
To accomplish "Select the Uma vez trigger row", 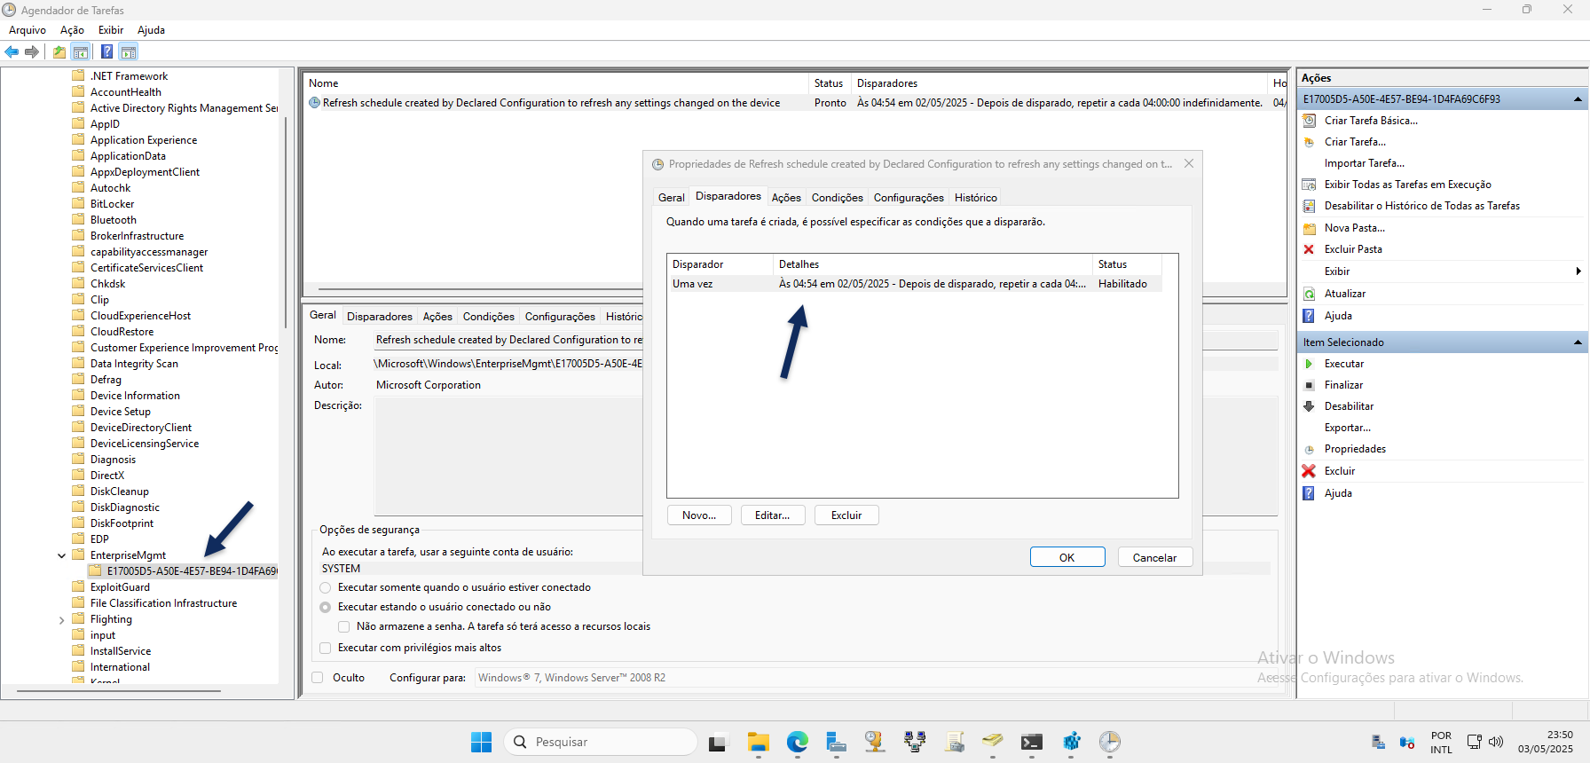I will [914, 284].
